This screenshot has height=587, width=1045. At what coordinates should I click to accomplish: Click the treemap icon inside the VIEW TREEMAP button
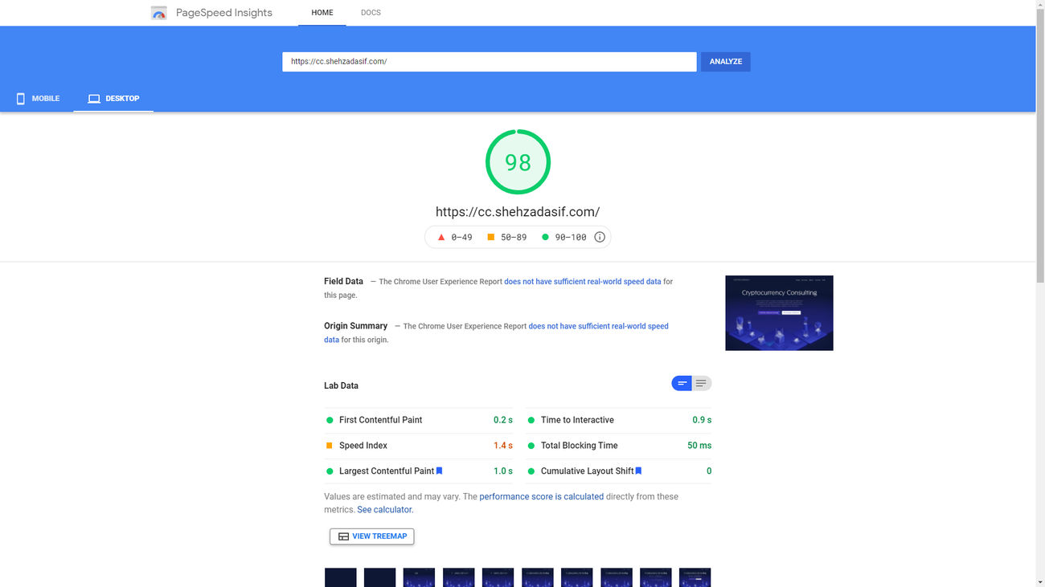[x=343, y=536]
